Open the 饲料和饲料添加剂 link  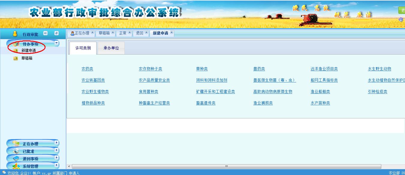[x=211, y=80]
